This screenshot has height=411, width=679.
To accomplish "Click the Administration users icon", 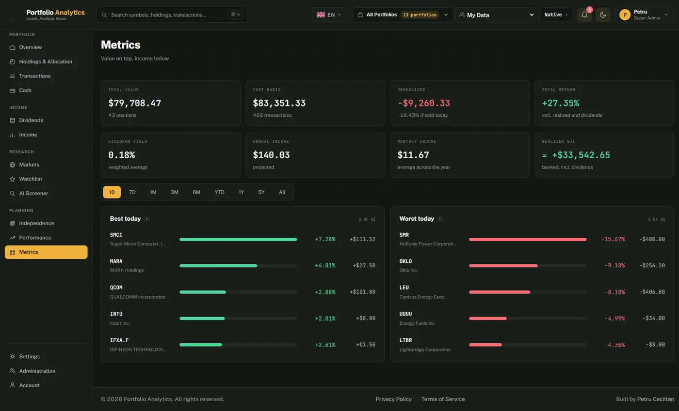I will tap(13, 371).
